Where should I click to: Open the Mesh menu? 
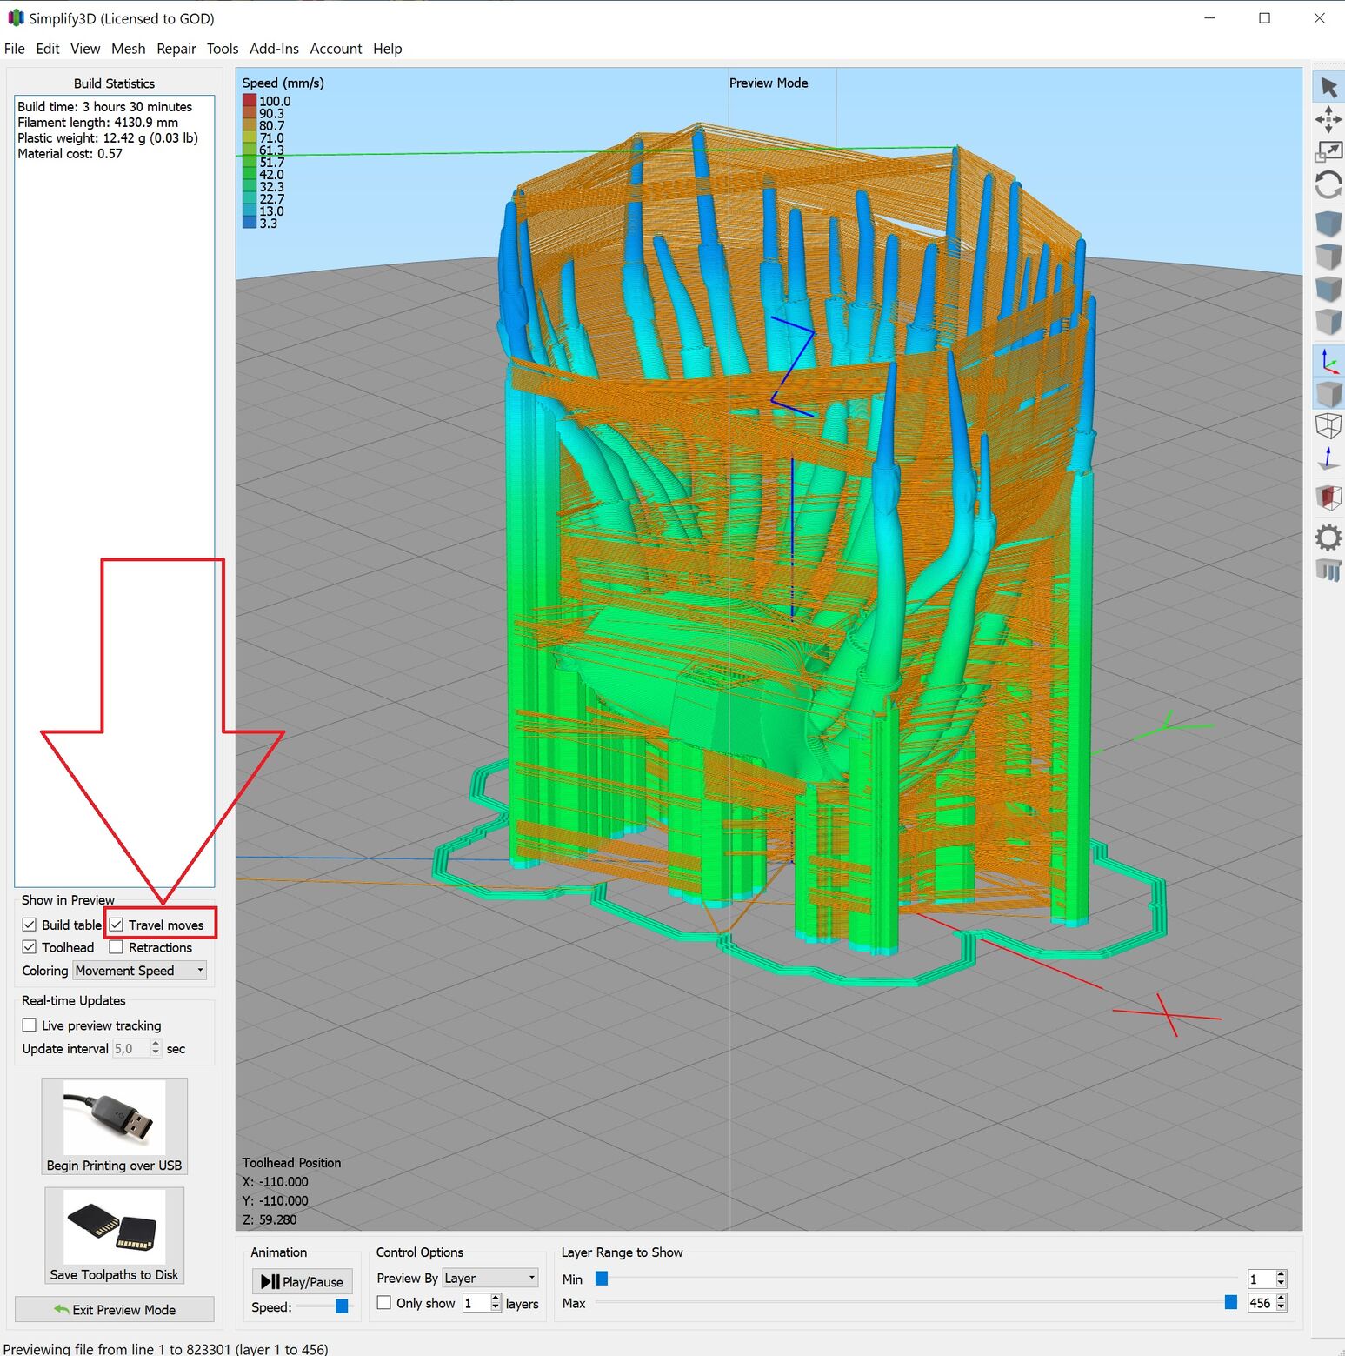(129, 49)
